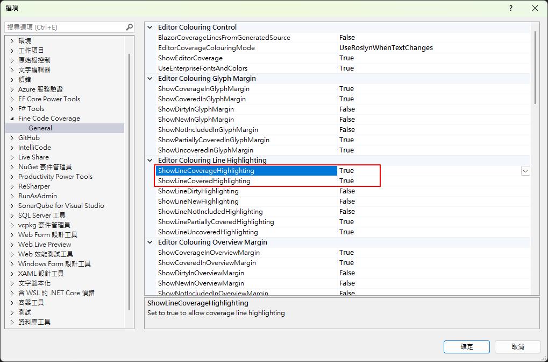Click the 確定 button to confirm

[466, 346]
